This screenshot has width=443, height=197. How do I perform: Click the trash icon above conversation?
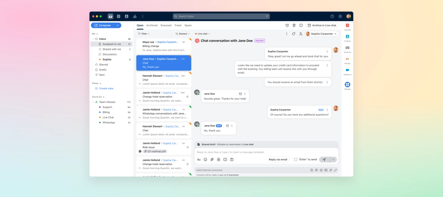pos(294,25)
